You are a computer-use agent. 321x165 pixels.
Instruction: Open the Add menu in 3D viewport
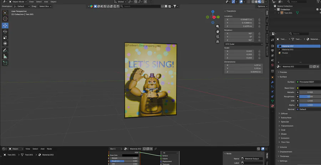click(x=46, y=2)
